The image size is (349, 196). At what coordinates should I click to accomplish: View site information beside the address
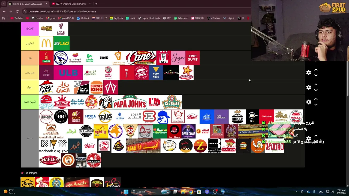pos(25,11)
